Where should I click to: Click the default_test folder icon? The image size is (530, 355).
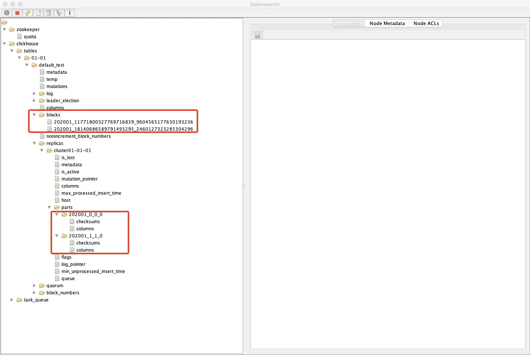(x=34, y=65)
